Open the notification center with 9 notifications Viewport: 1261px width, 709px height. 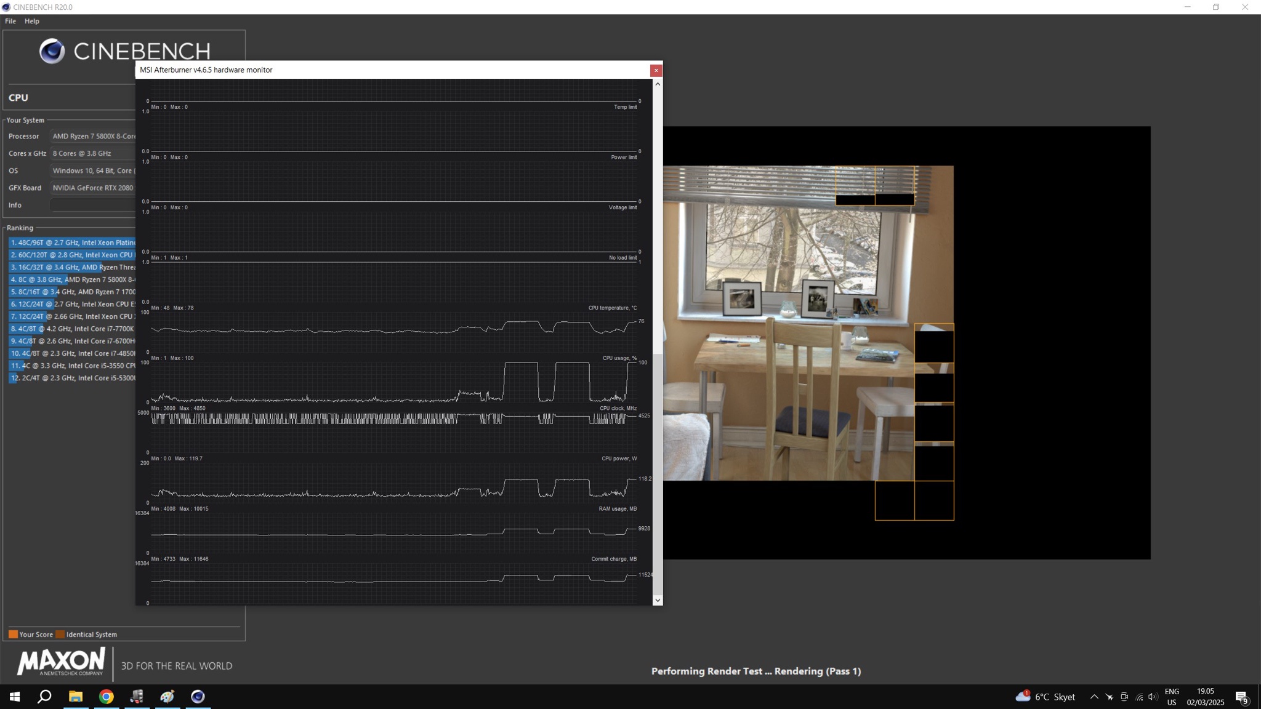coord(1242,697)
